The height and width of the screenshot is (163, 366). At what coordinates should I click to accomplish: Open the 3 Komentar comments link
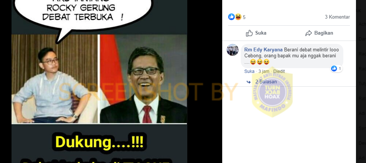pos(337,17)
